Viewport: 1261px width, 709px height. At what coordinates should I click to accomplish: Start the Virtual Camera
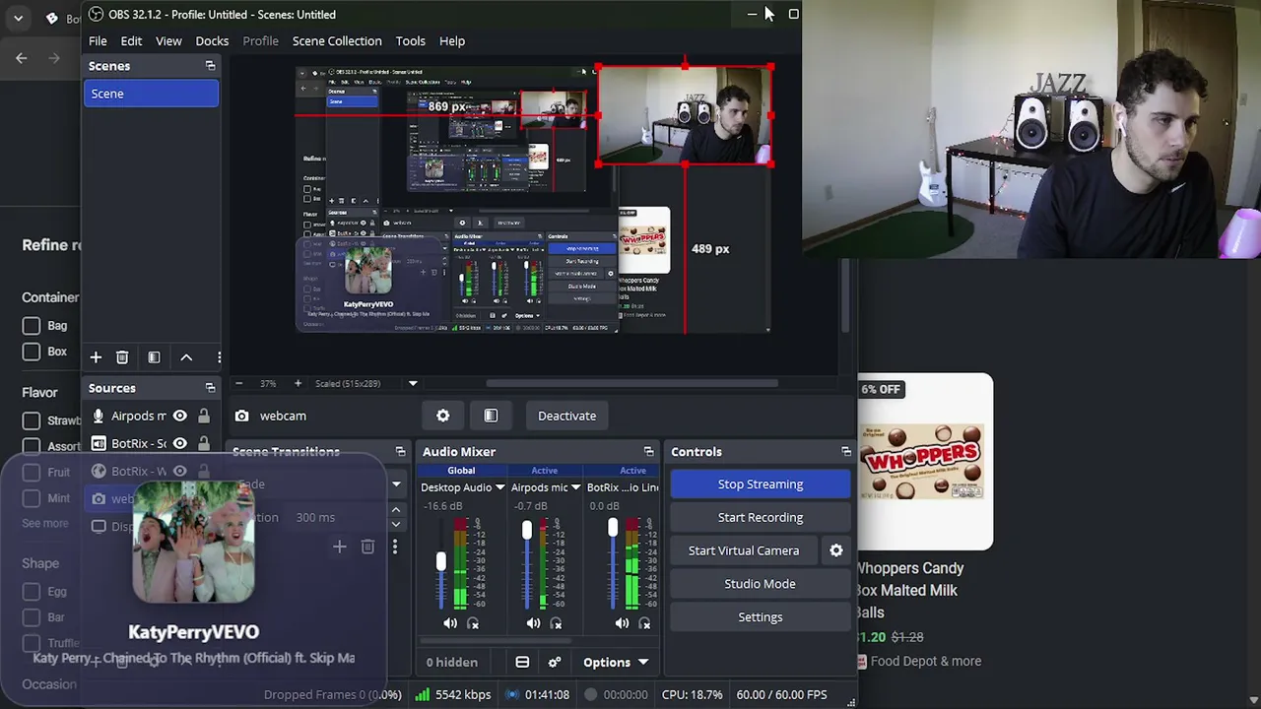click(x=744, y=550)
